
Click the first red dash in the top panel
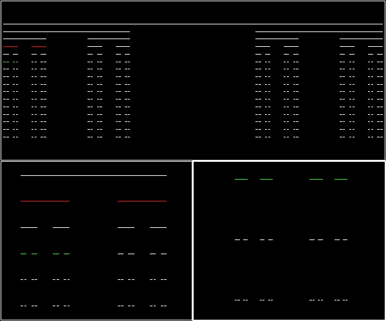[10, 47]
